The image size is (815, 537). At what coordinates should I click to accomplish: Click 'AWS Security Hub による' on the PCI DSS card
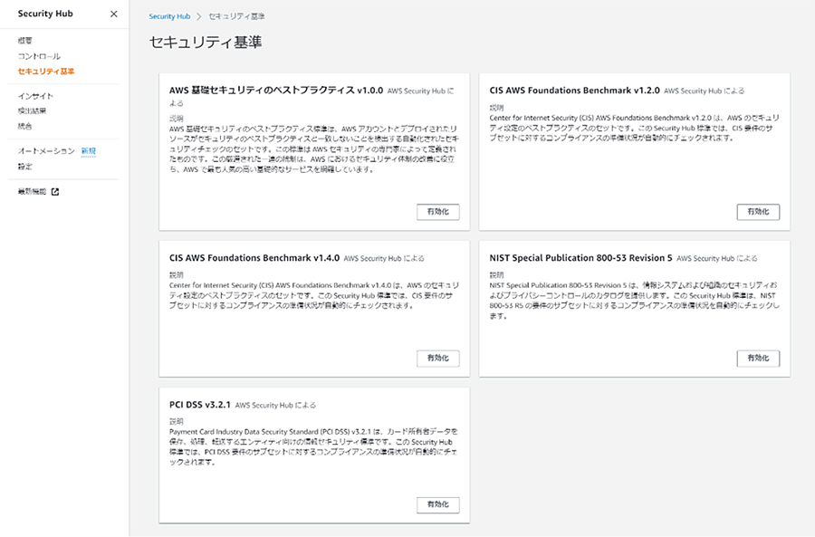click(275, 405)
